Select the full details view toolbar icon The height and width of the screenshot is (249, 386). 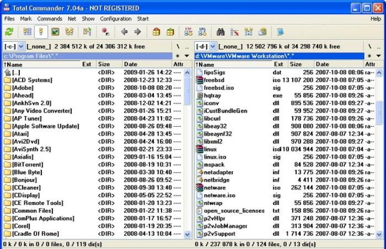tap(41, 32)
